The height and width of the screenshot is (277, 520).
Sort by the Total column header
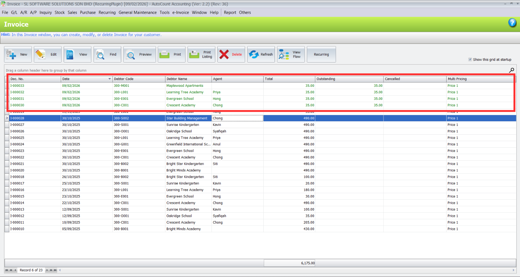pyautogui.click(x=289, y=79)
